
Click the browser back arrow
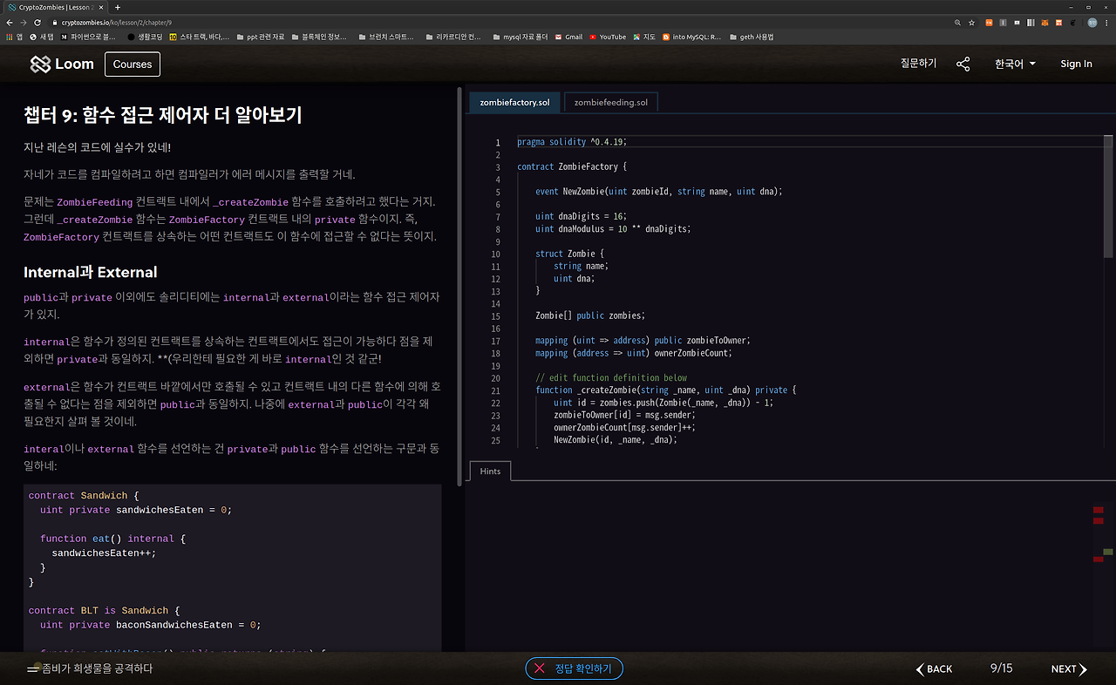tap(9, 22)
